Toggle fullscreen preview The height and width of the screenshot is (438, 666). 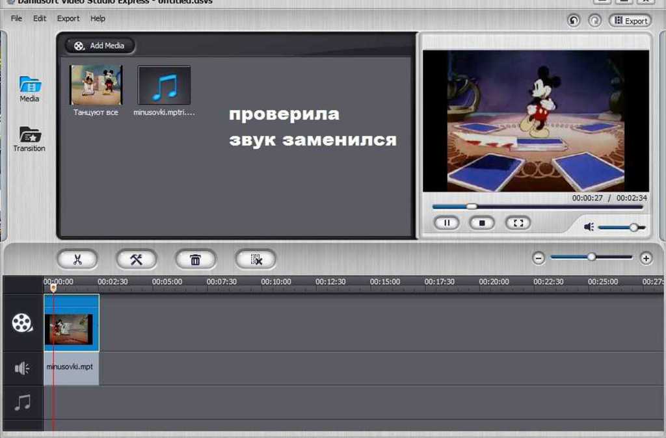[518, 223]
